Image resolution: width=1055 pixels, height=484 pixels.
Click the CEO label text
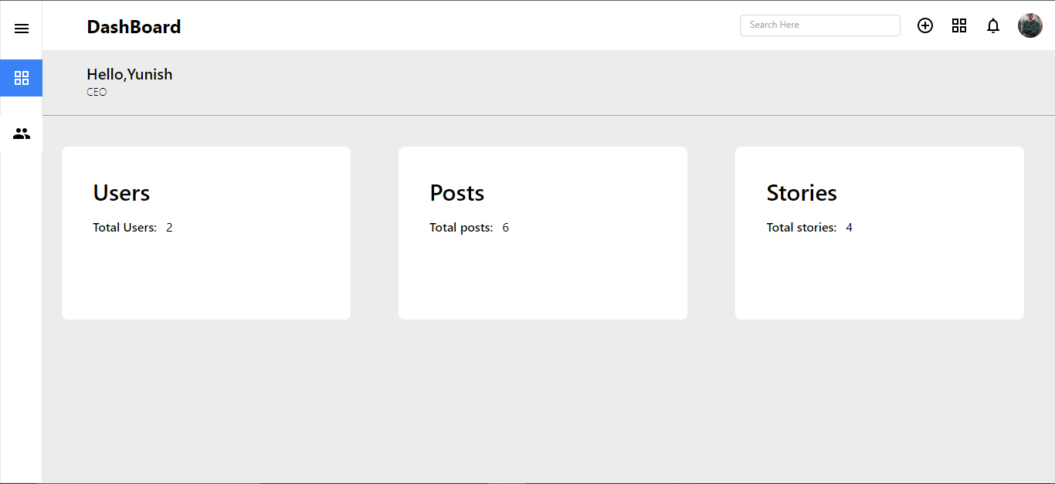click(97, 92)
